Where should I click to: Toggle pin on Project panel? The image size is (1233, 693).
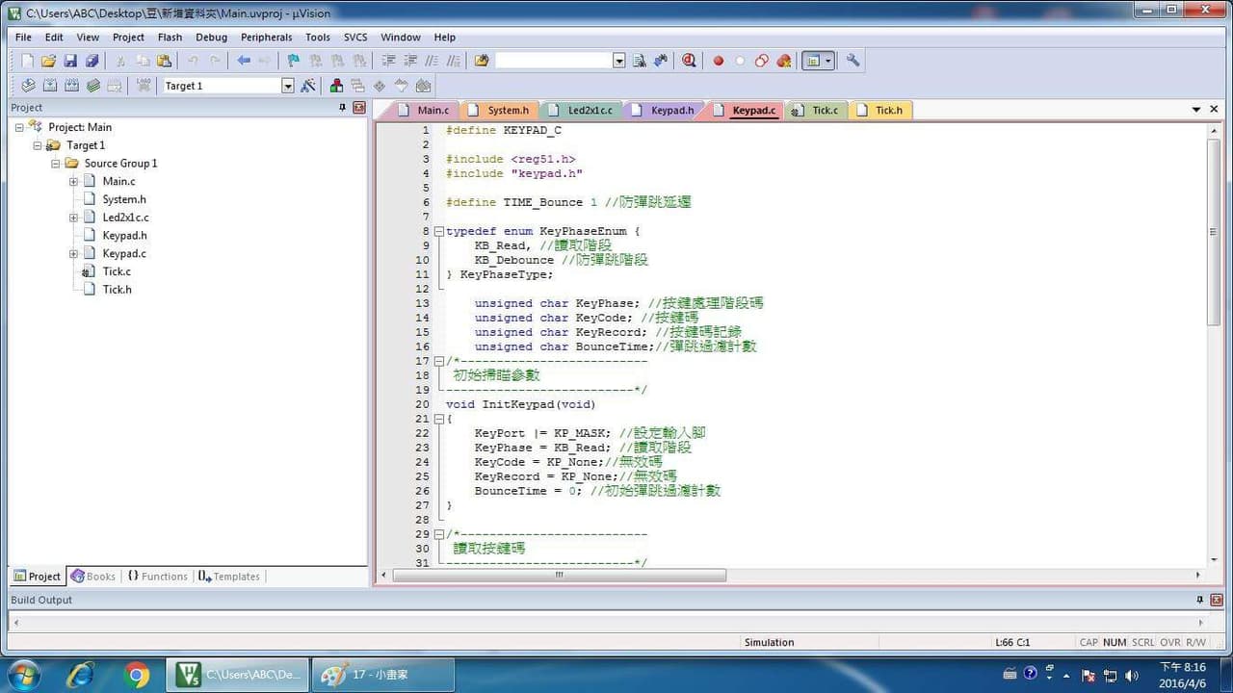[x=342, y=108]
